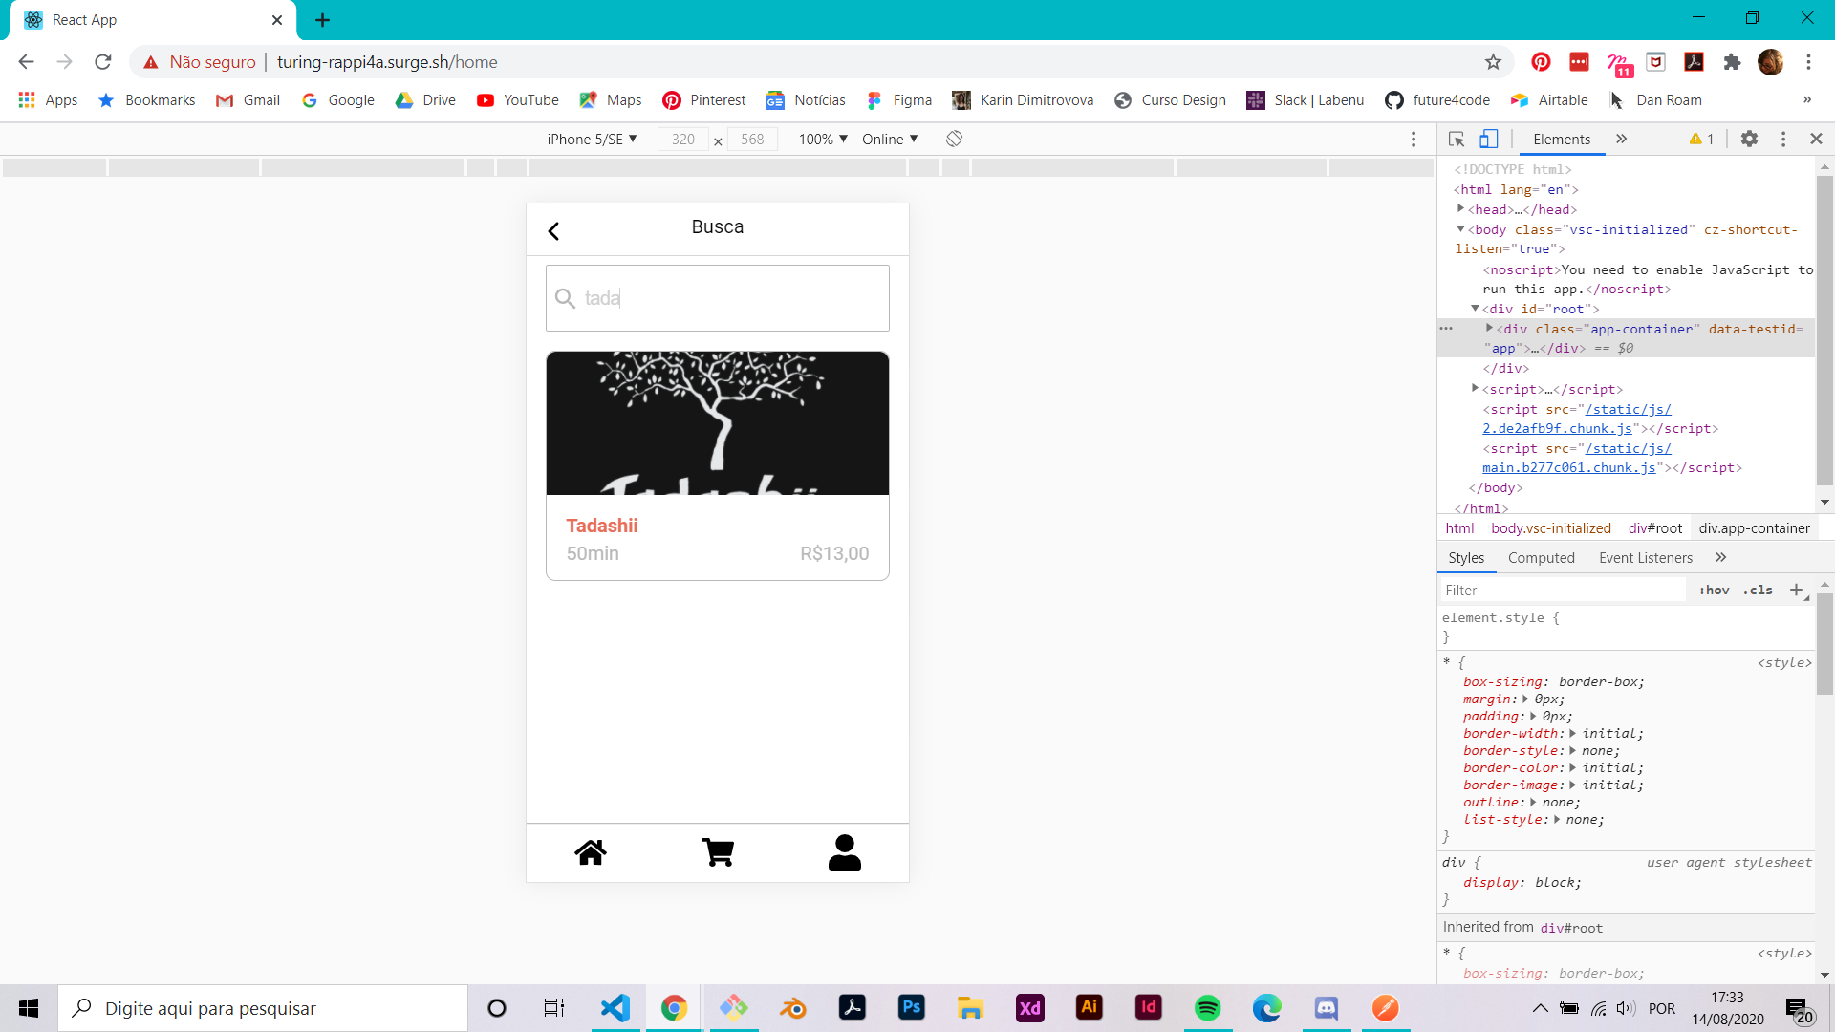Open the YouTube bookmark
The image size is (1835, 1032).
click(518, 100)
